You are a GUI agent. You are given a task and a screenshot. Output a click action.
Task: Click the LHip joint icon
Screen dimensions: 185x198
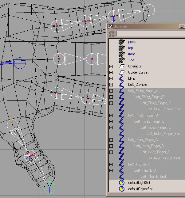pos(122,78)
